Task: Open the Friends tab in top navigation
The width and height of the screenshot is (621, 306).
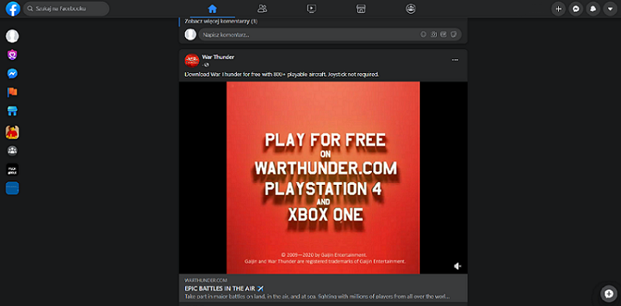Action: pos(262,9)
